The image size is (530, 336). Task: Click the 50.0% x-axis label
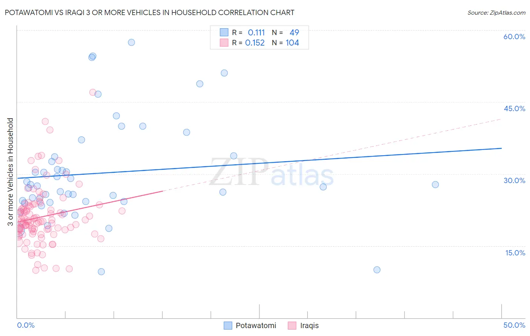(514, 325)
